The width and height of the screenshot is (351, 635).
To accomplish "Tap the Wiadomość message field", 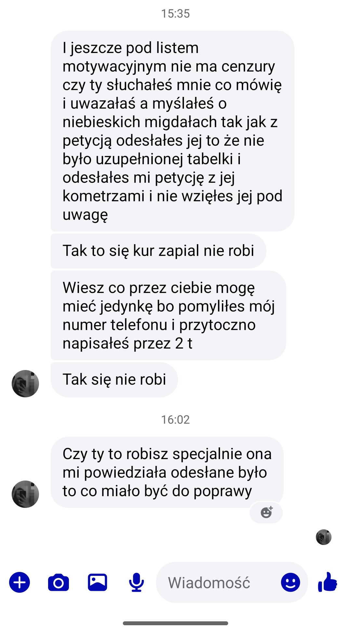I will pyautogui.click(x=218, y=582).
